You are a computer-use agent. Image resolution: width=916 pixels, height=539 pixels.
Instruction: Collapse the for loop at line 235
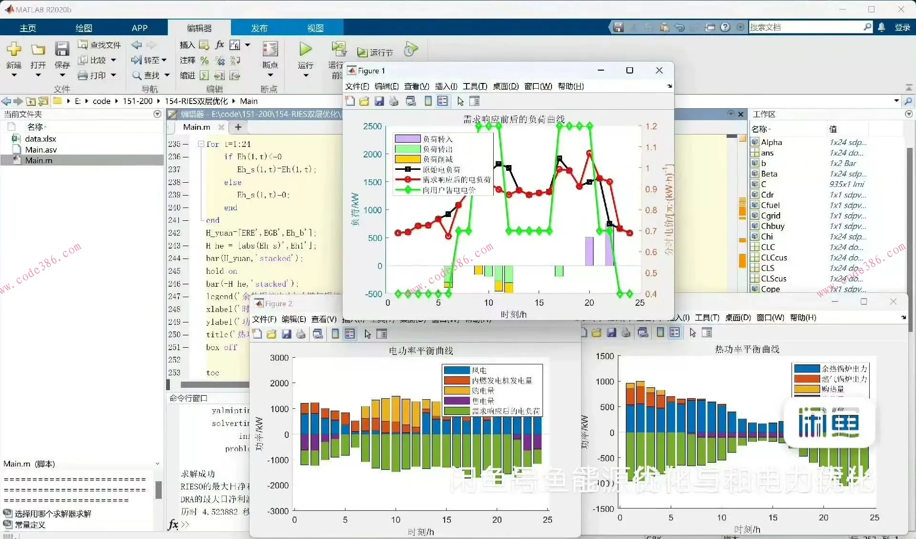click(x=201, y=144)
